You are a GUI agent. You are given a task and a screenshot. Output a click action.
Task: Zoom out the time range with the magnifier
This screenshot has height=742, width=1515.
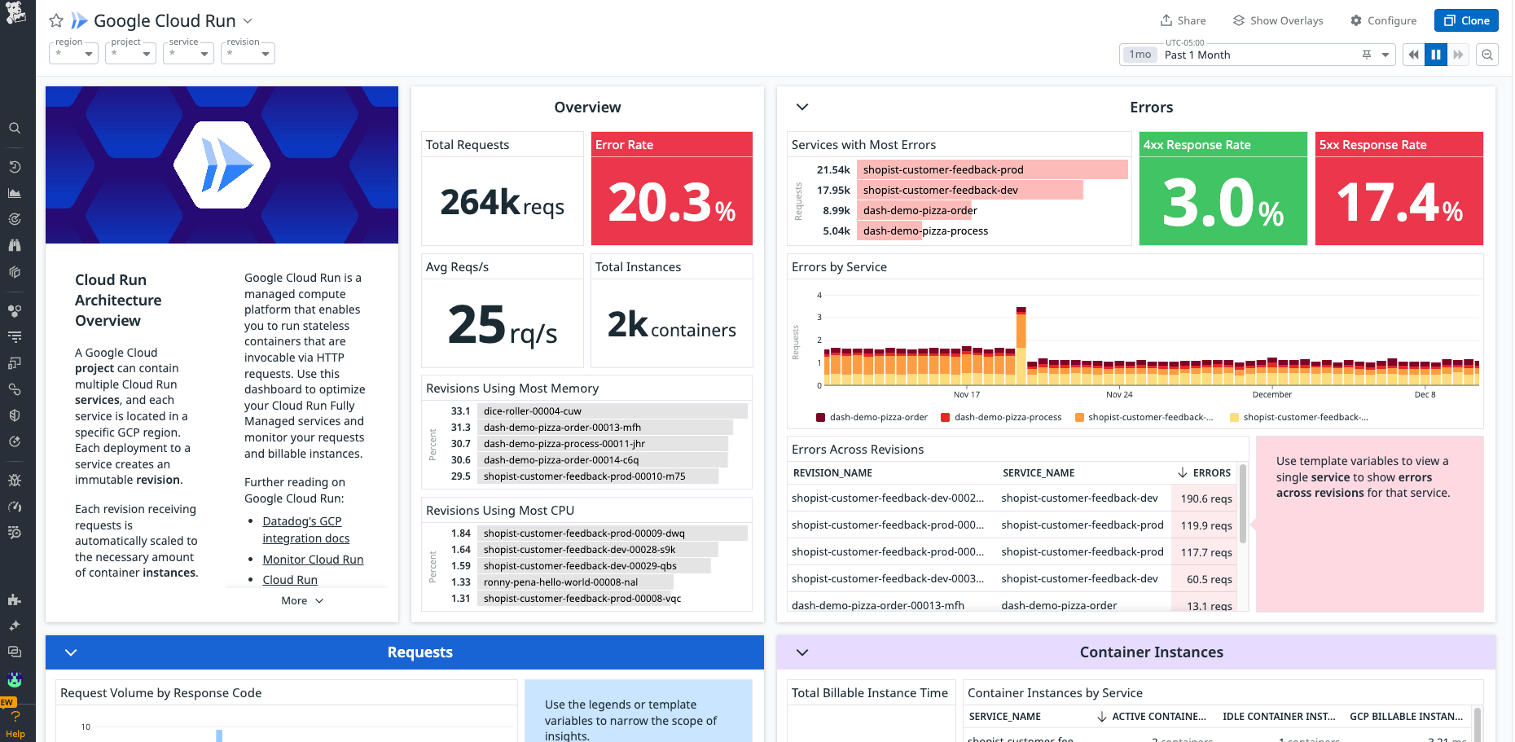(1486, 55)
